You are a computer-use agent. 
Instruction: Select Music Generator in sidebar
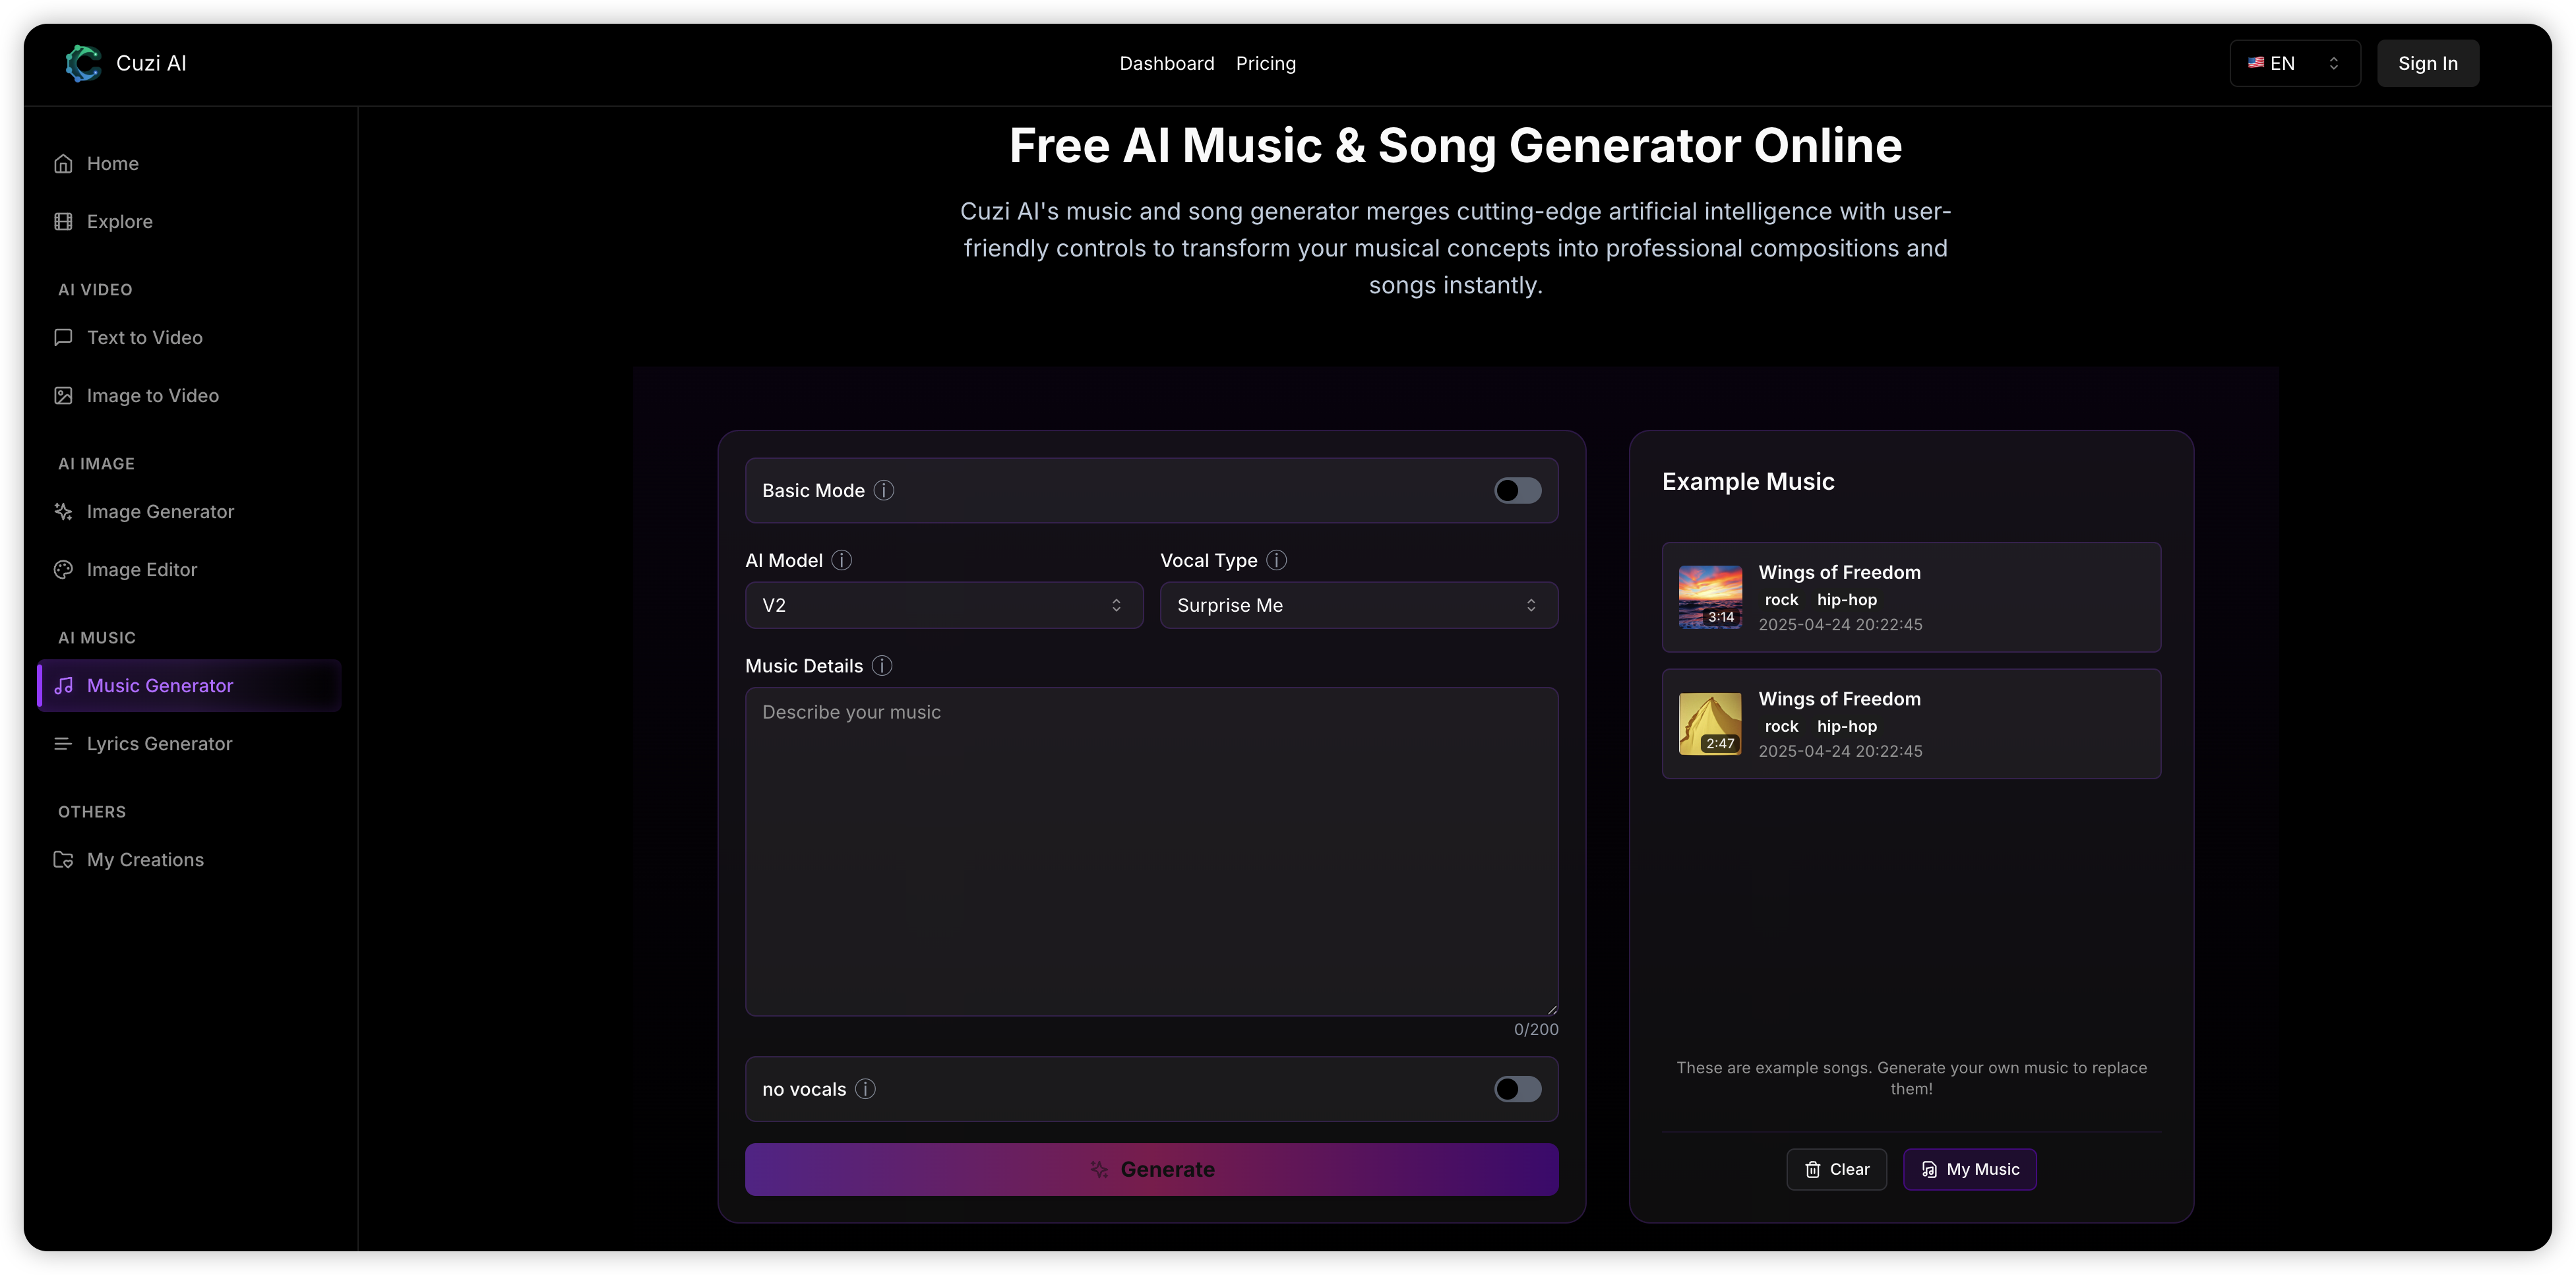[189, 686]
